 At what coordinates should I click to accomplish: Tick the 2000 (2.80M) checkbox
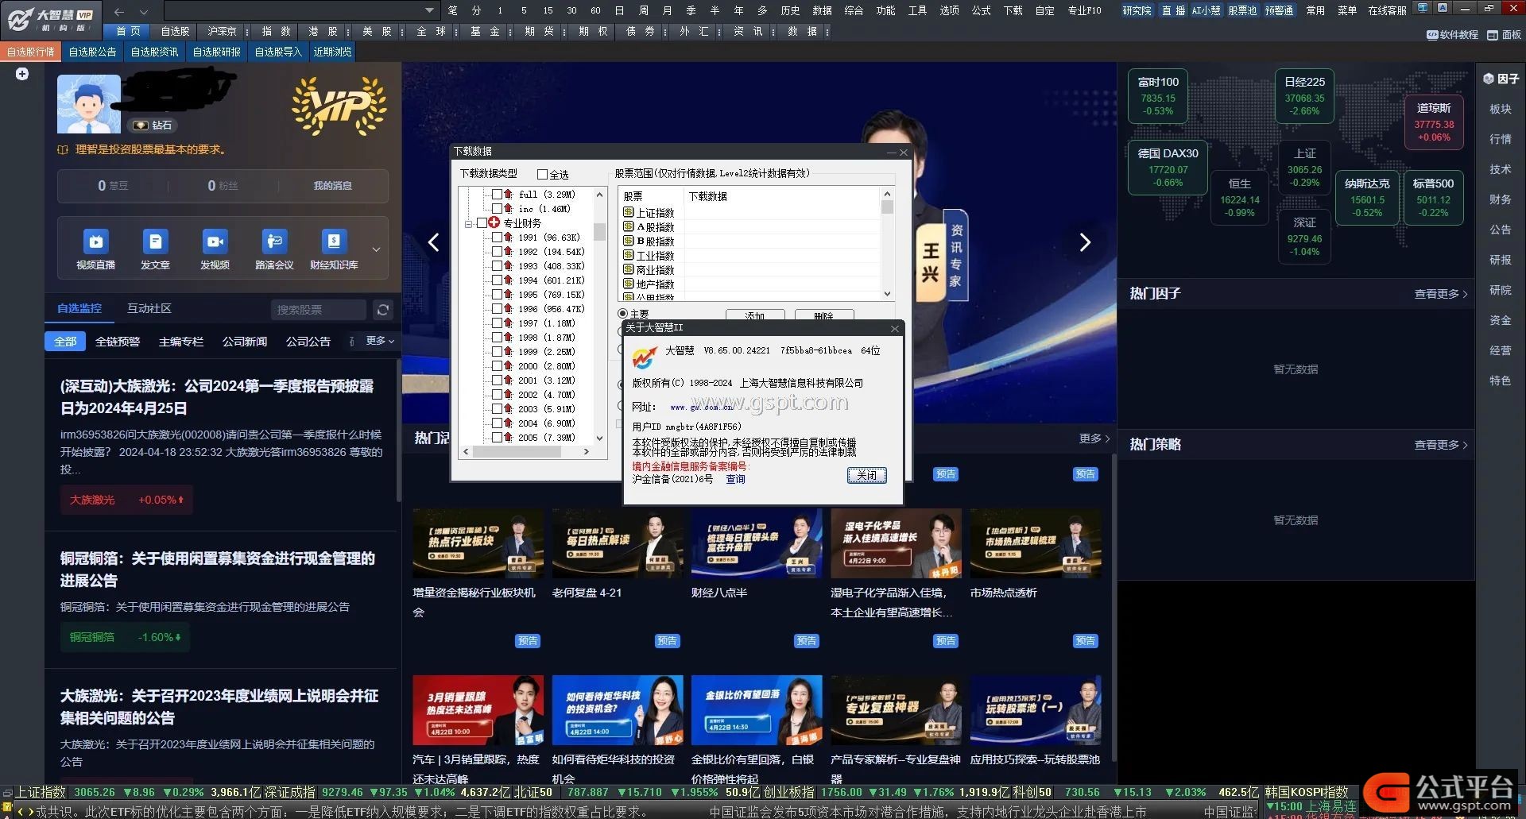[x=497, y=366]
